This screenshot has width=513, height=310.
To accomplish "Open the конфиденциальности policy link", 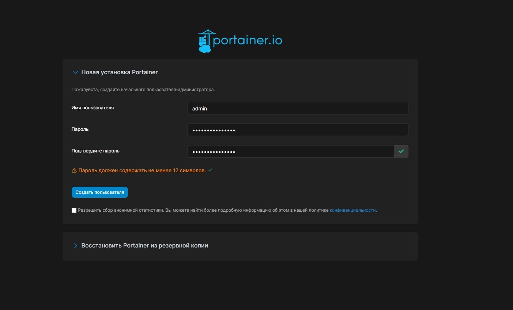I will coord(352,210).
